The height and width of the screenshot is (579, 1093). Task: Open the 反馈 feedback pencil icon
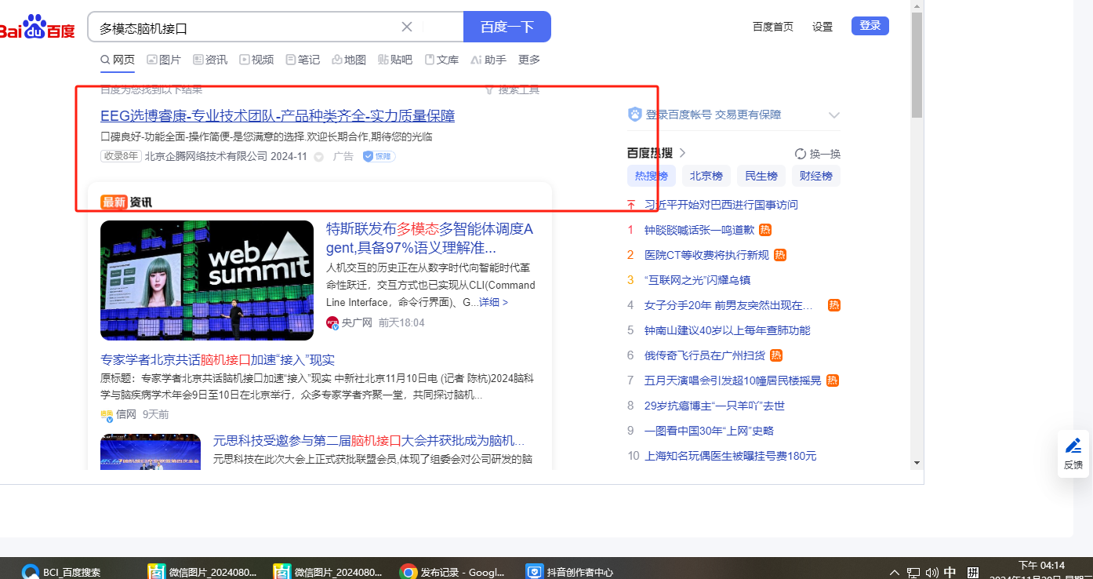[x=1073, y=446]
